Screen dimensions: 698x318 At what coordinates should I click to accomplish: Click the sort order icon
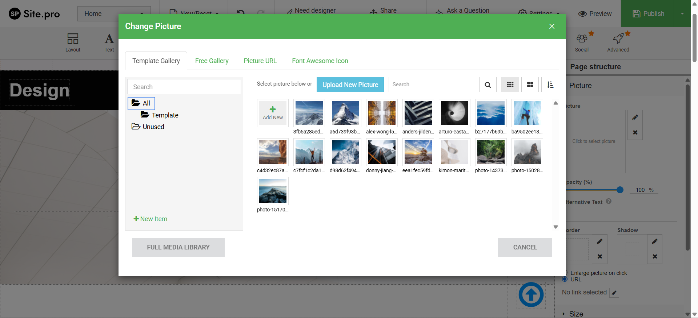click(x=550, y=85)
